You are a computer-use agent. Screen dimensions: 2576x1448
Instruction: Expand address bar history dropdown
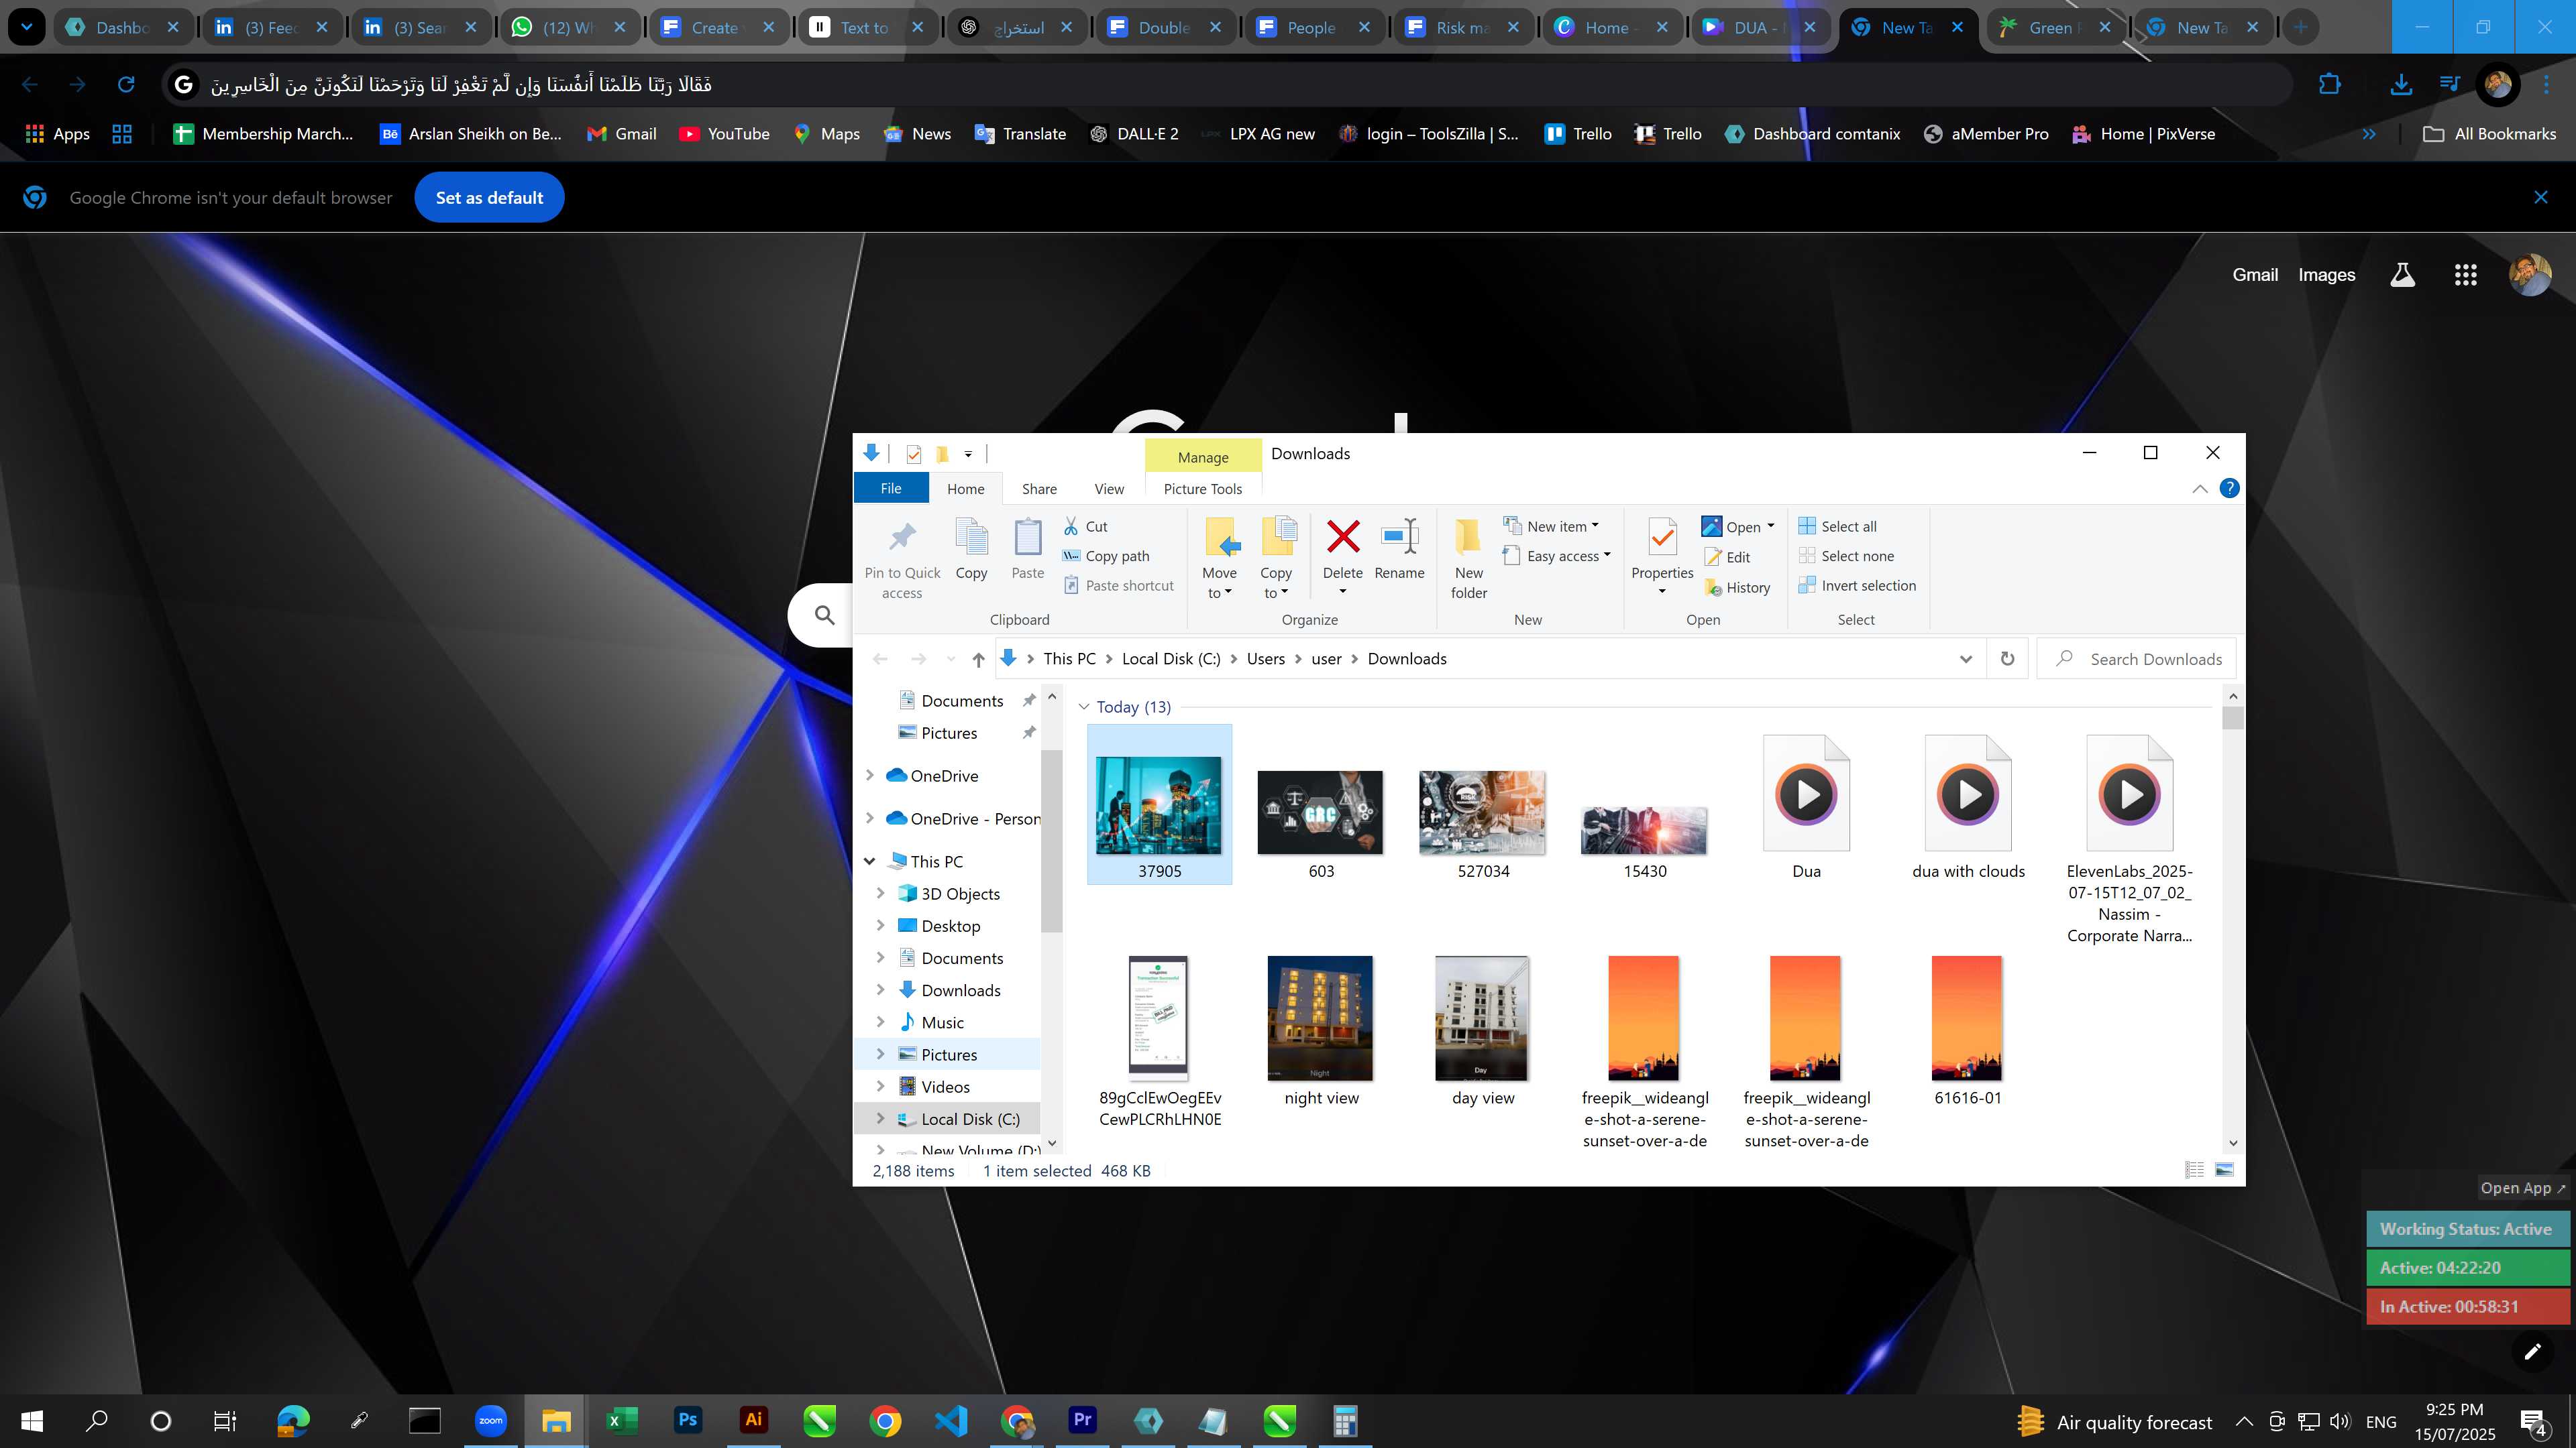click(1965, 658)
